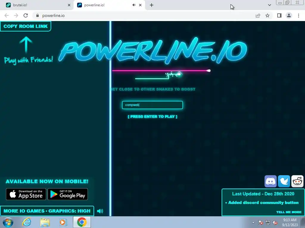Mute the powerline.io tab audio icon
This screenshot has height=228, width=305.
pos(134,5)
